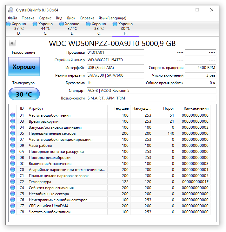Select the row Частота ошибок записи

tap(110, 212)
